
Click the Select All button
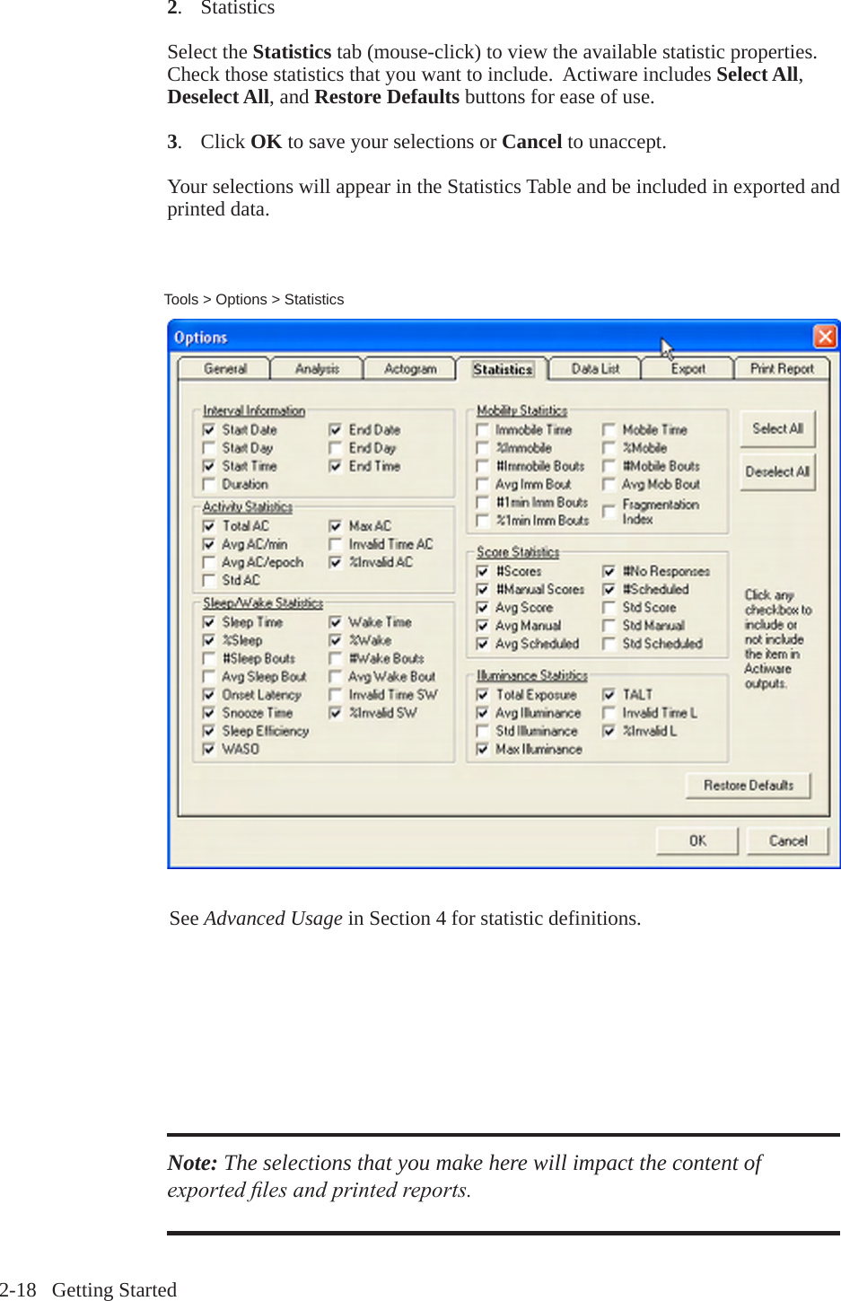776,429
